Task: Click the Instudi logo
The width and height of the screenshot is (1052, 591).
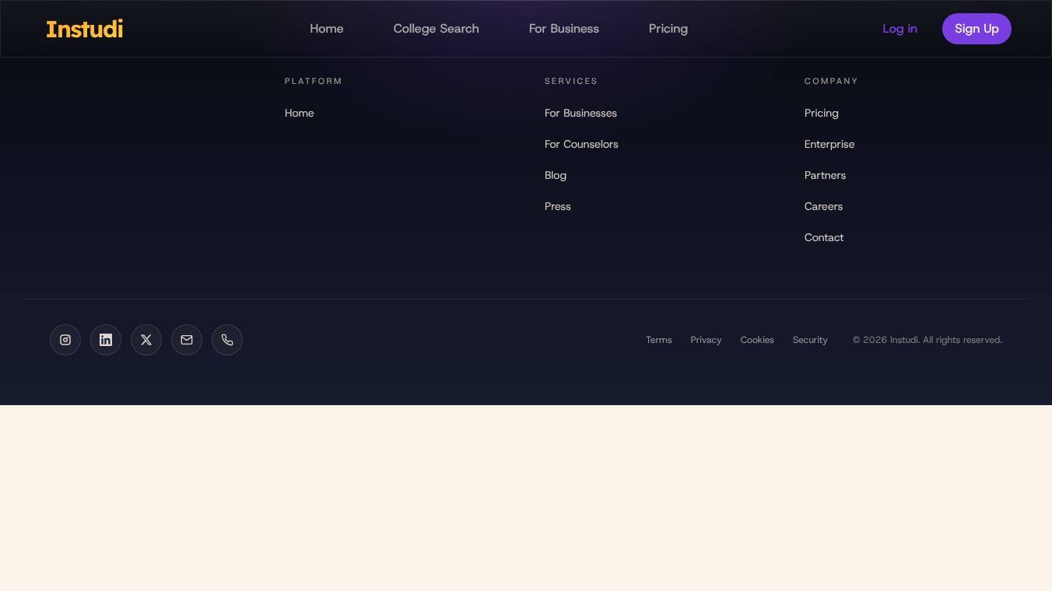Action: [85, 29]
